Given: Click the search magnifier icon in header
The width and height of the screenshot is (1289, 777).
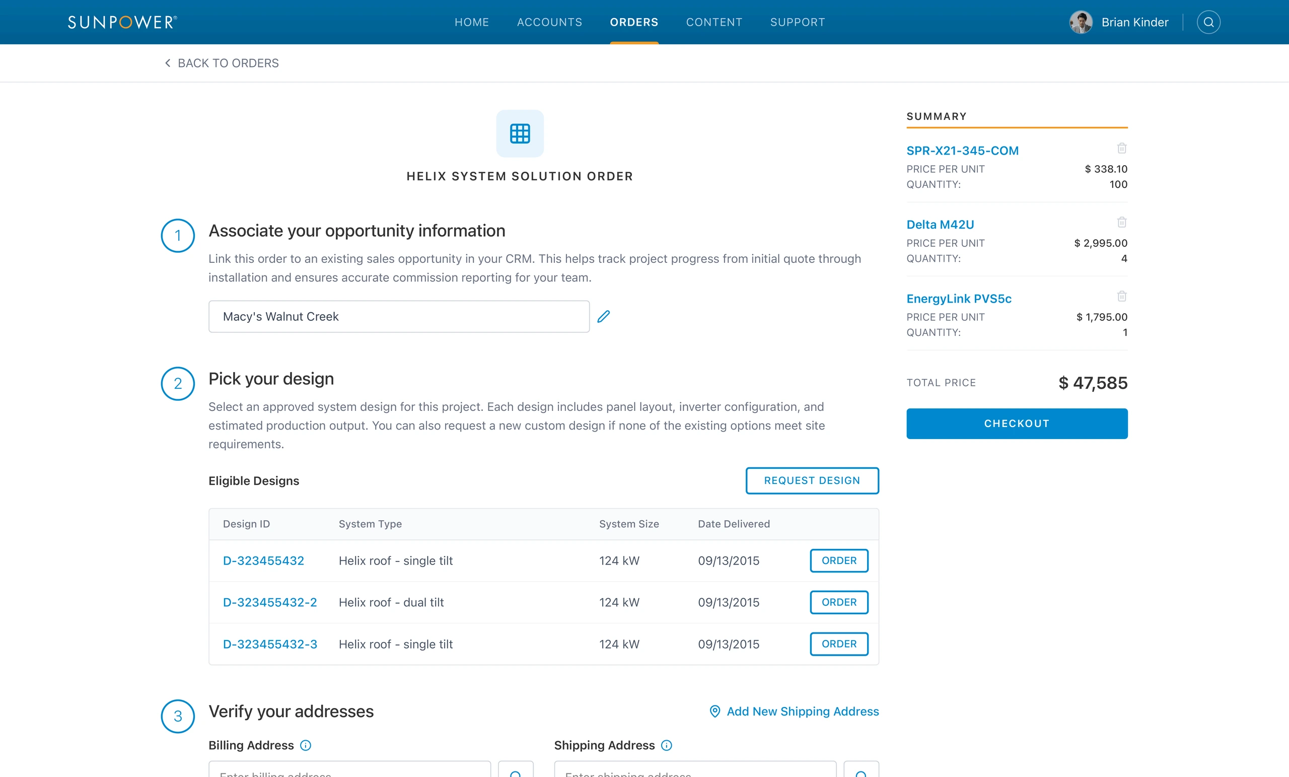Looking at the screenshot, I should point(1208,22).
